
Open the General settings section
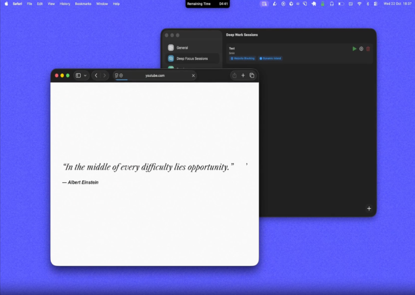(182, 48)
